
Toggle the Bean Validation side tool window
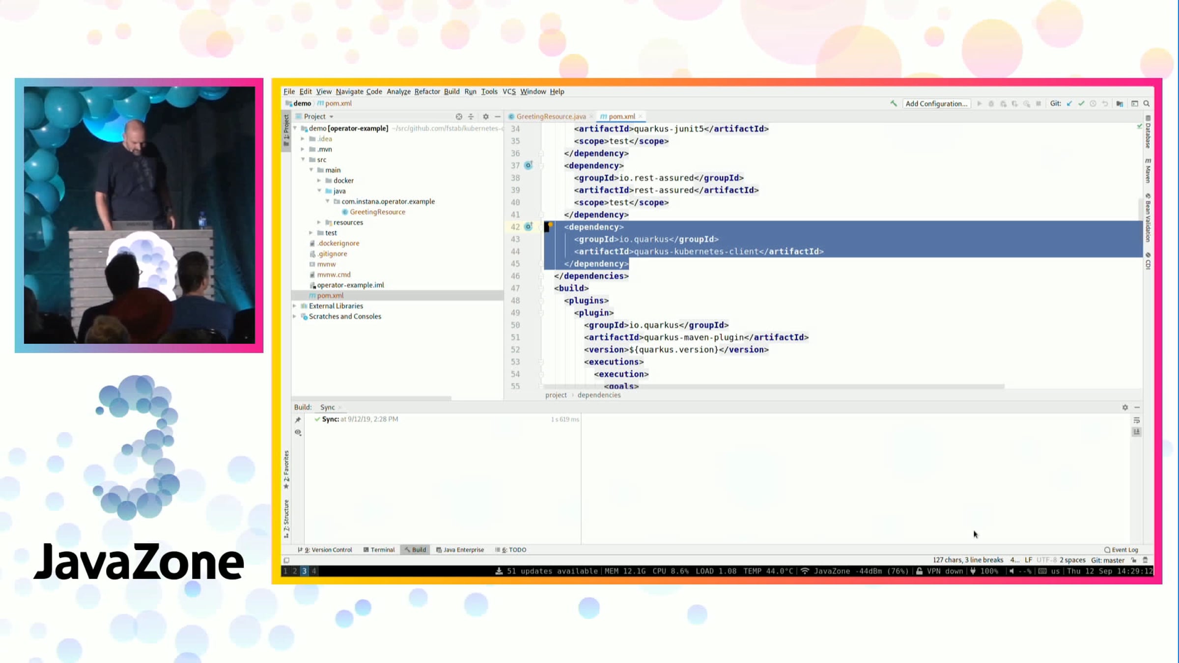pyautogui.click(x=1148, y=218)
